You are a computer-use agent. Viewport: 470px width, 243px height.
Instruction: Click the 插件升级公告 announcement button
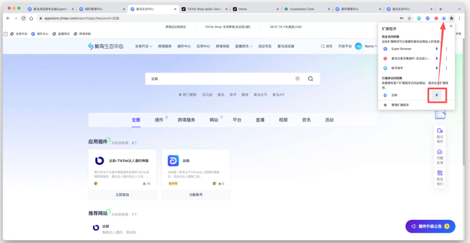[x=430, y=226]
